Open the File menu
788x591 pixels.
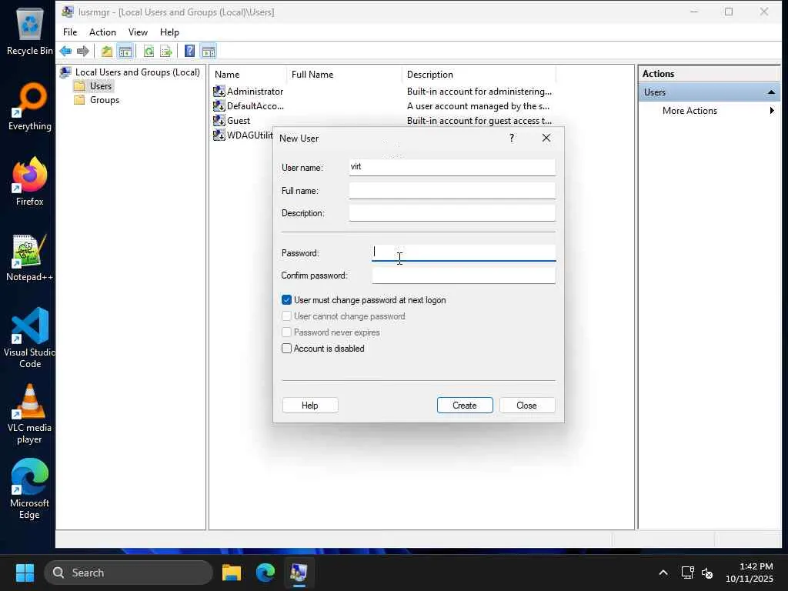click(x=70, y=32)
